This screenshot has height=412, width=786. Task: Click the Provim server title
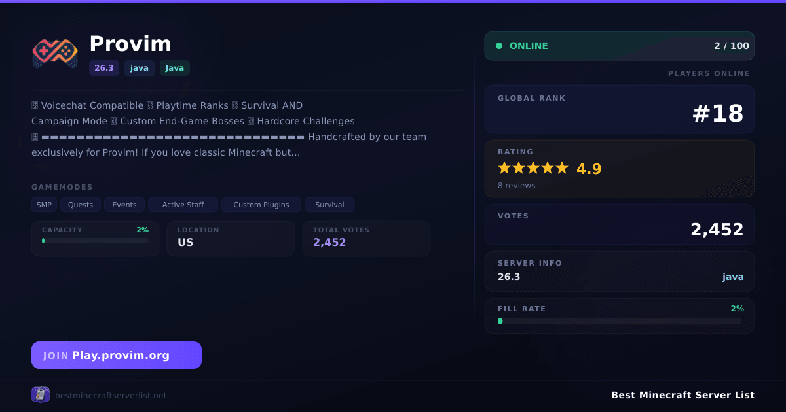[x=130, y=44]
